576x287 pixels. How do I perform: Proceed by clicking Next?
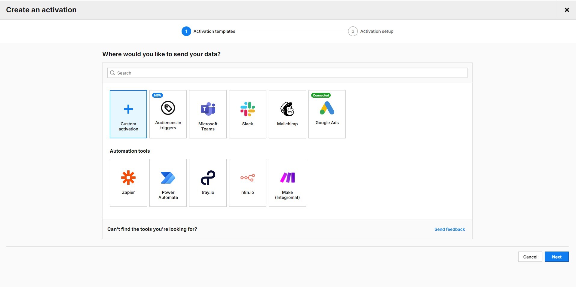tap(556, 257)
